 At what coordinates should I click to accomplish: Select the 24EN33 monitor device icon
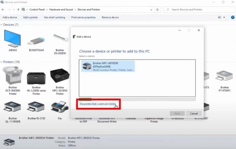(13, 39)
